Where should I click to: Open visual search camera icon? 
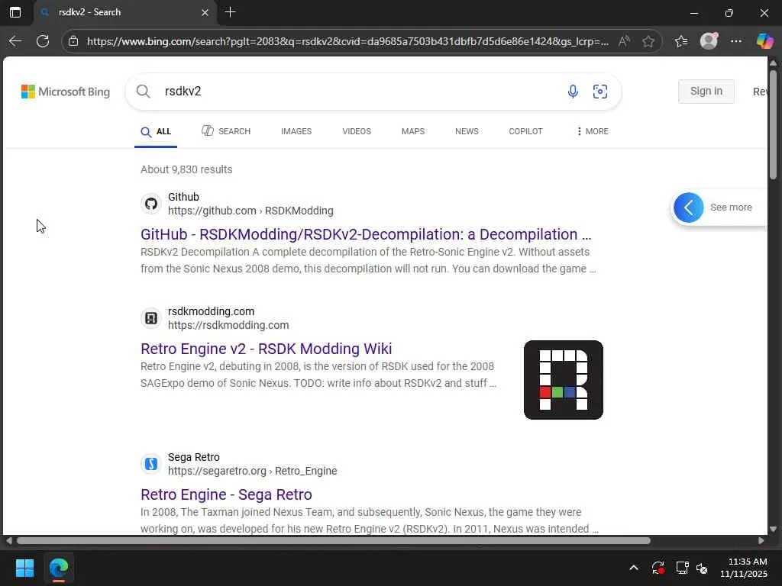[600, 92]
